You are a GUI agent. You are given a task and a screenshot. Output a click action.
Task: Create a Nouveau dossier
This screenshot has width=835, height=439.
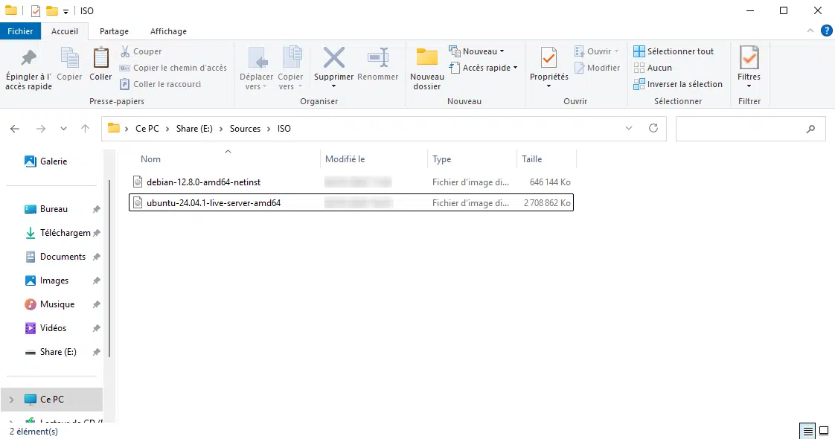427,68
